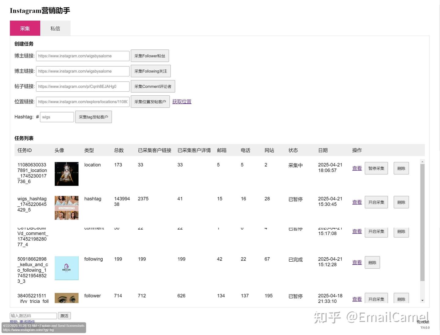Click the wigs_hashtag task avatar image

66,208
